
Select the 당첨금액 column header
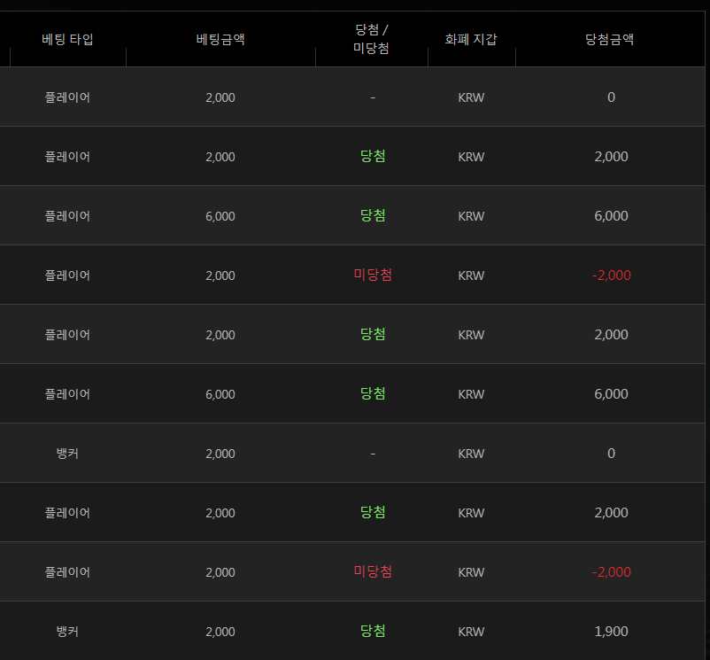(x=609, y=39)
